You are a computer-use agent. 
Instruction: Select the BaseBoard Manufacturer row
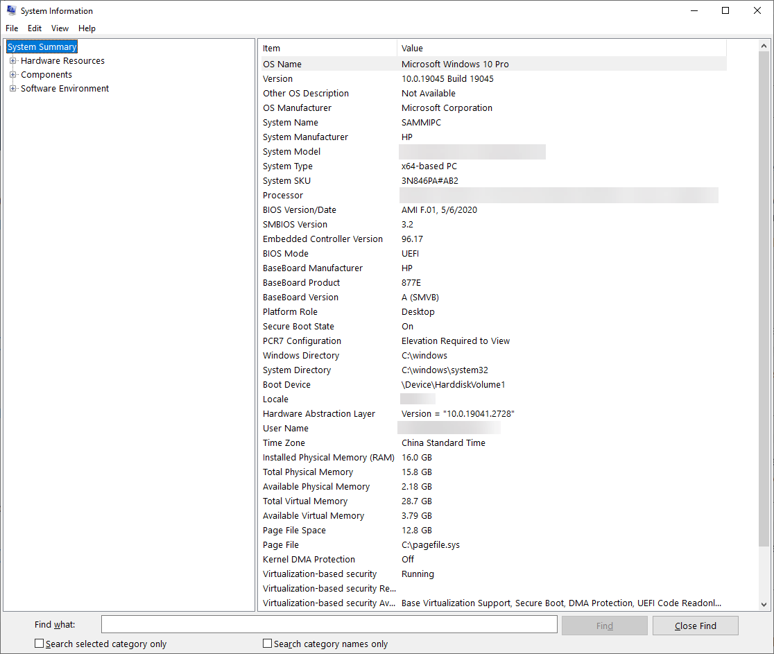pos(494,268)
